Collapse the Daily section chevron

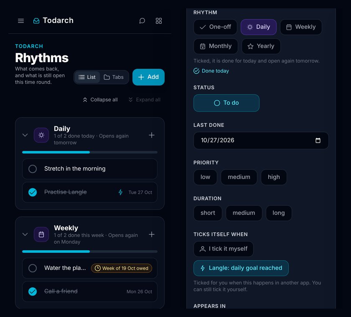25,135
